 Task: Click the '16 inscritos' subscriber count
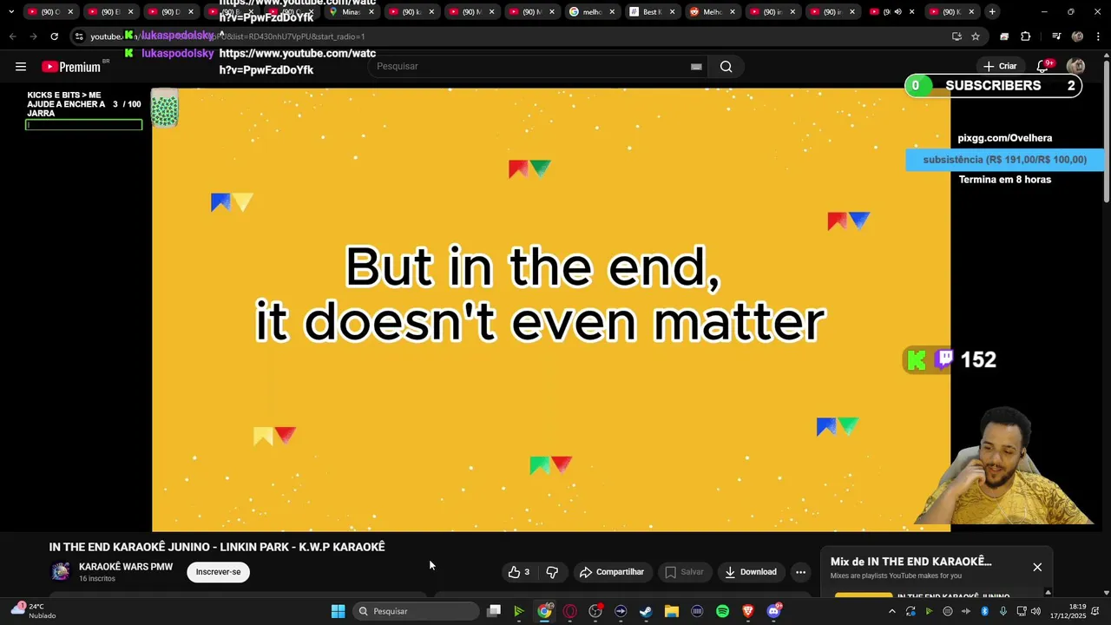(97, 579)
